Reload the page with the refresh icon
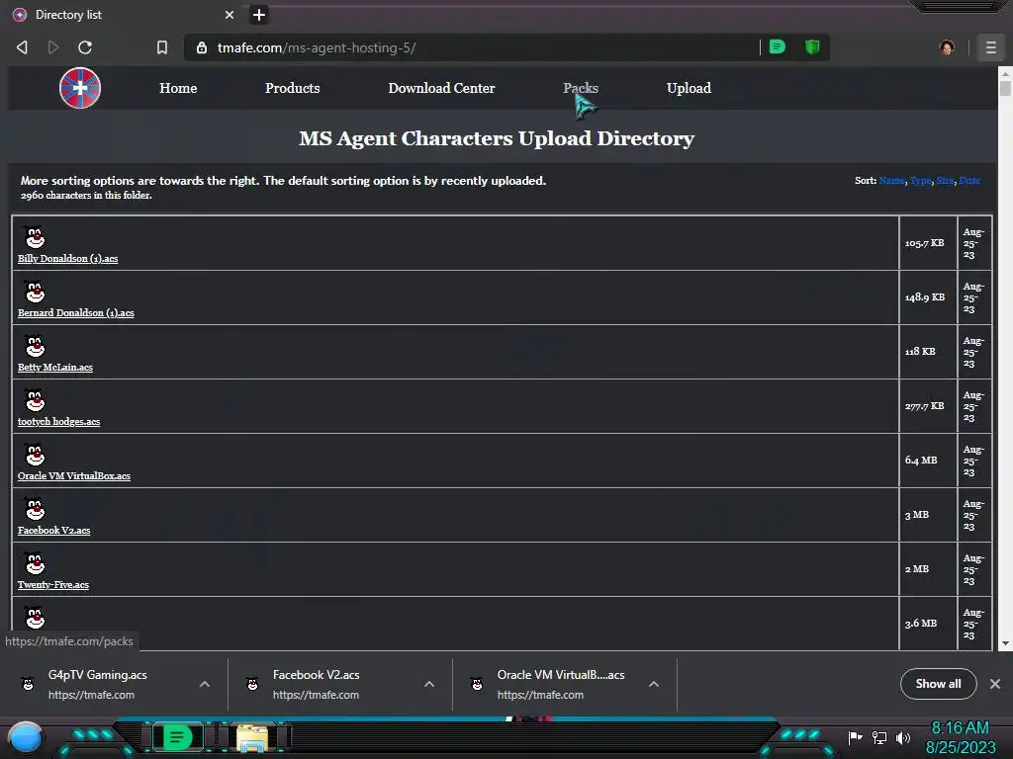Viewport: 1013px width, 759px height. pos(85,47)
